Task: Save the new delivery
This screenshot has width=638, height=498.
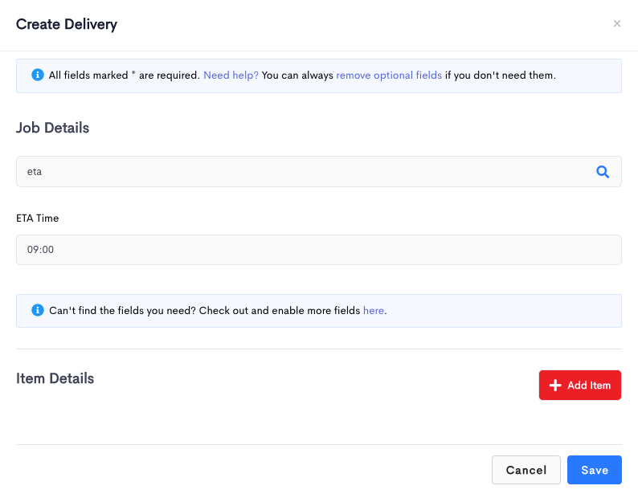Action: pos(595,470)
